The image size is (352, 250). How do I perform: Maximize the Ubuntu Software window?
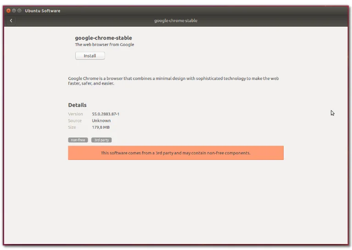click(19, 11)
